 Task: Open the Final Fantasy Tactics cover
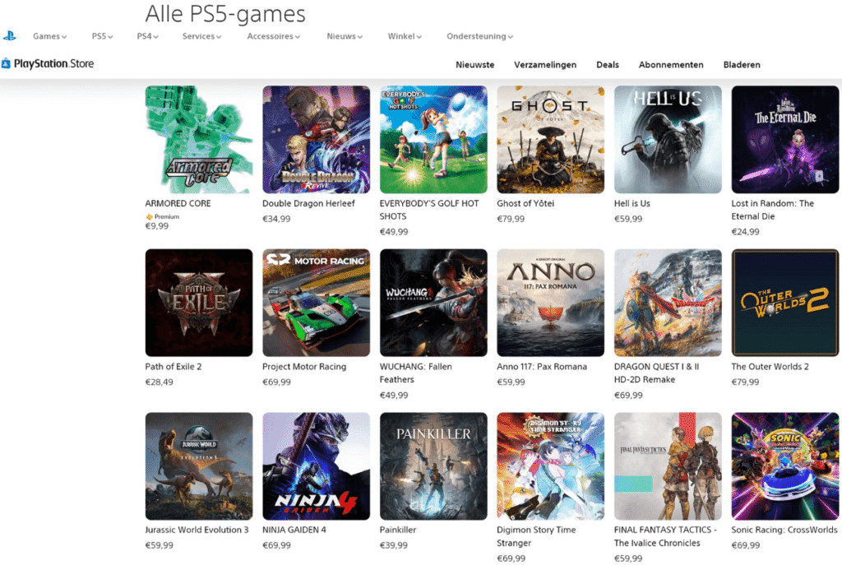(668, 466)
